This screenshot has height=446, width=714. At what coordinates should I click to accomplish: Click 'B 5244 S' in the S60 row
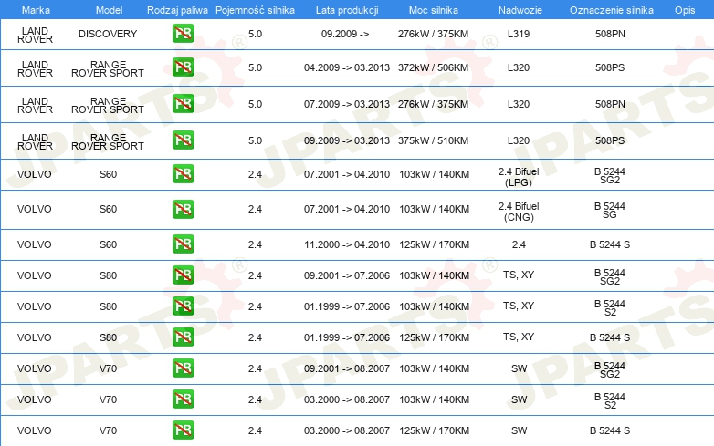pos(610,244)
